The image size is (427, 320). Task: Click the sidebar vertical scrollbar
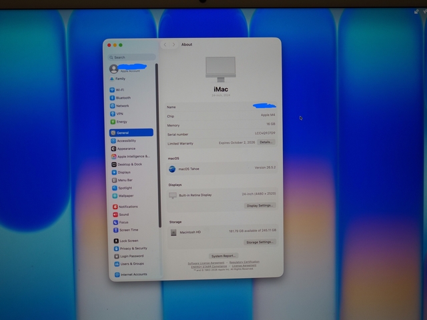[157, 145]
